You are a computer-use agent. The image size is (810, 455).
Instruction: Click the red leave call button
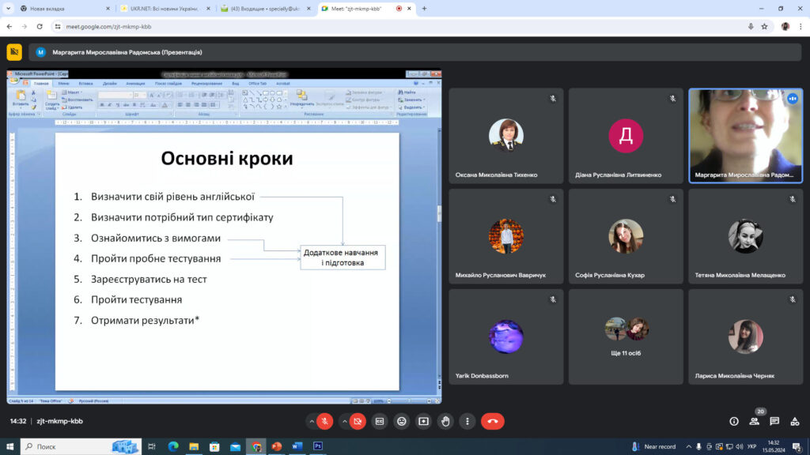tap(492, 422)
